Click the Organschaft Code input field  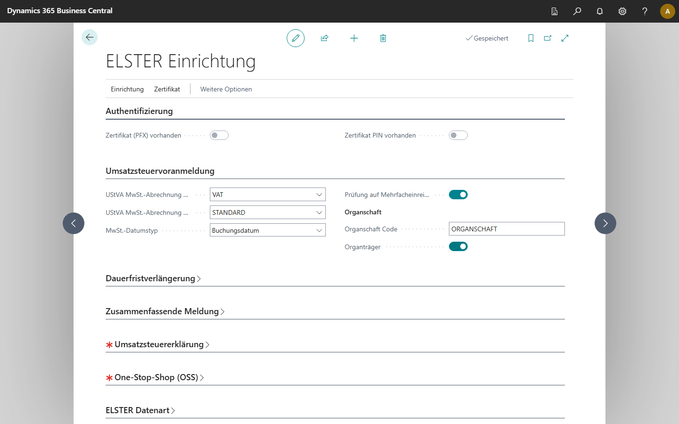[507, 229]
